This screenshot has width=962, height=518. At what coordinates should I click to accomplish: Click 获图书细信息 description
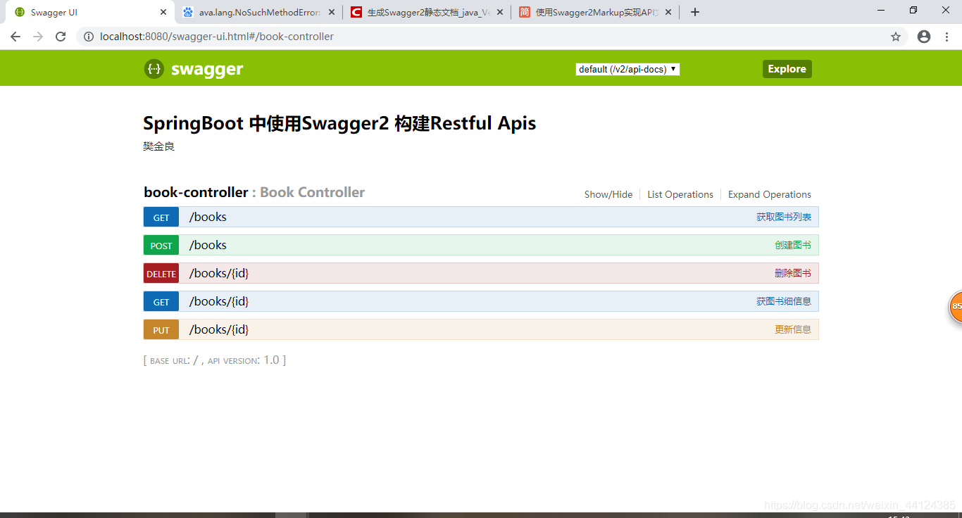click(784, 301)
